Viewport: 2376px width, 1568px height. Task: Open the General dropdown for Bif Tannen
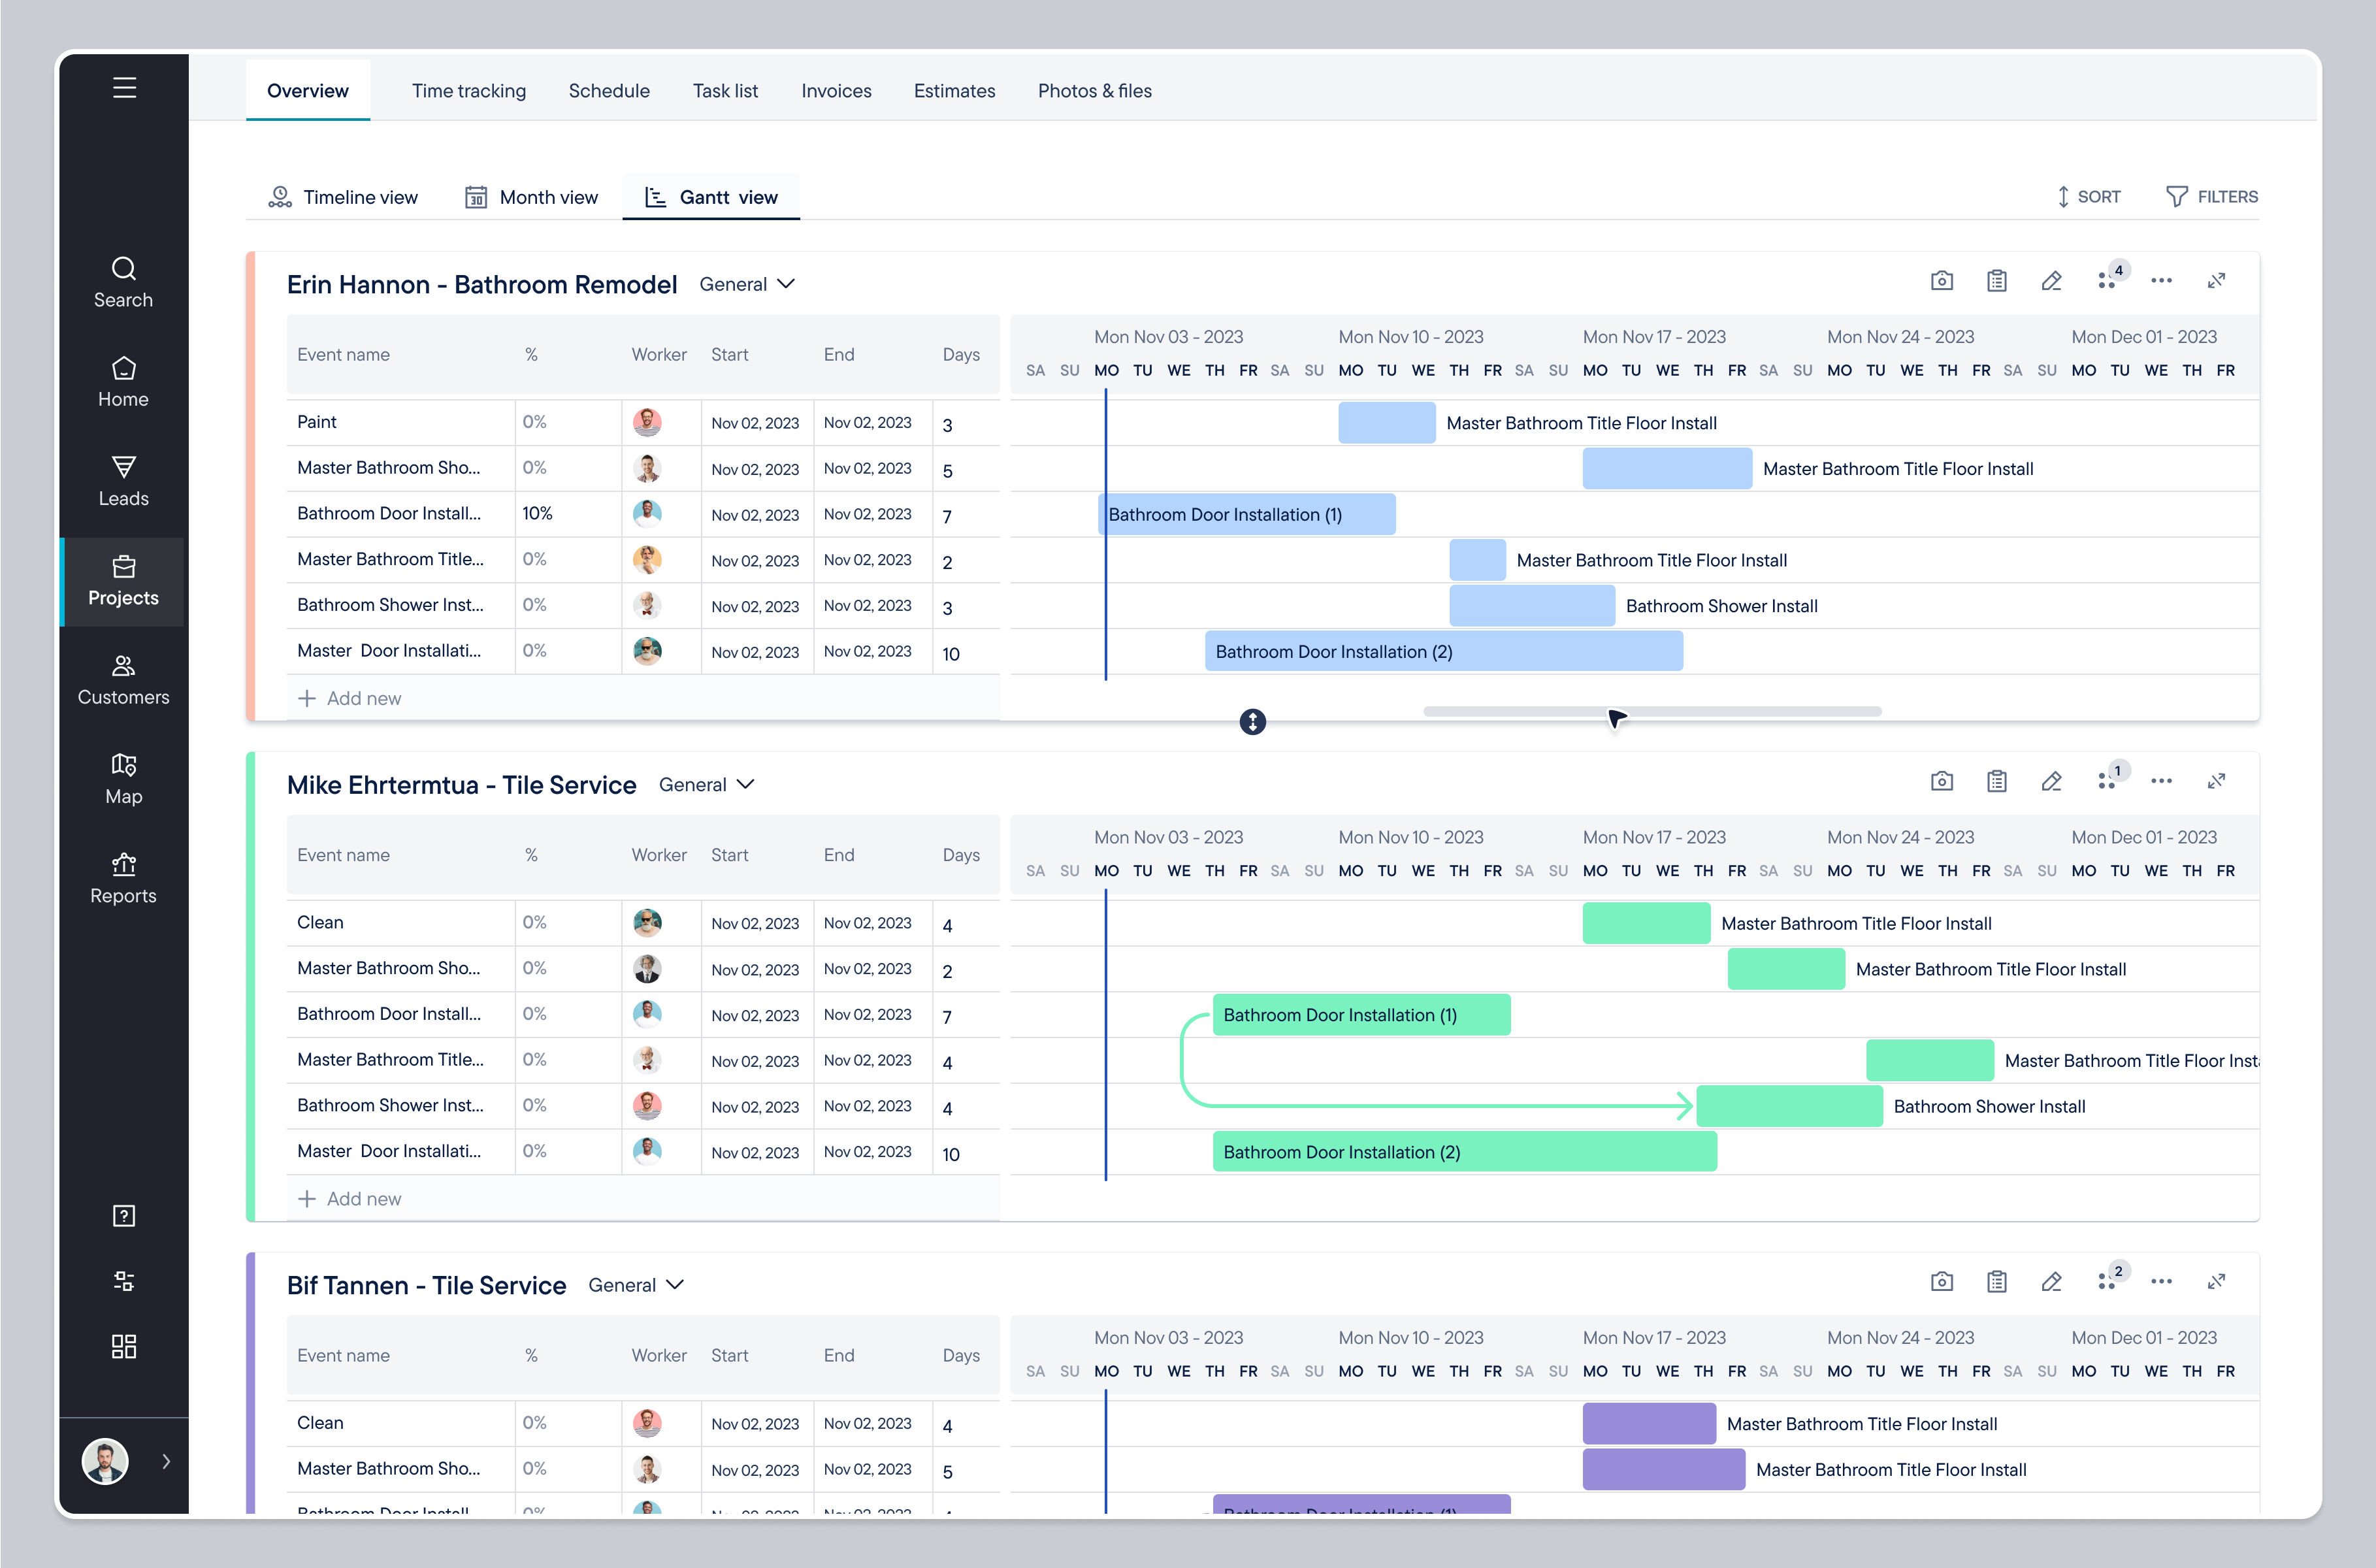(635, 1285)
